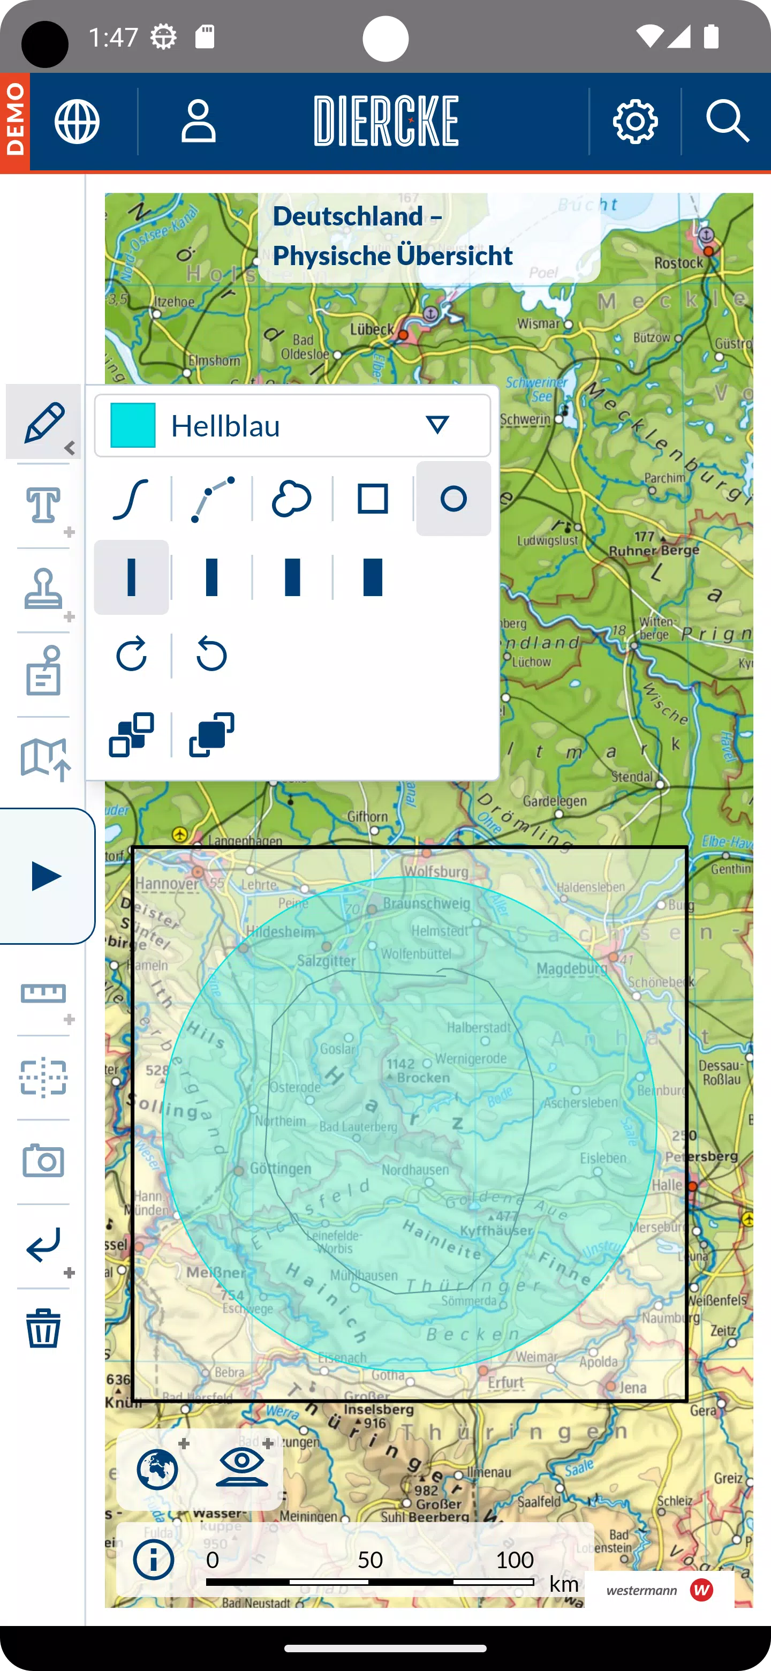This screenshot has width=771, height=1671.
Task: Tap the undo return arrow
Action: (x=43, y=1245)
